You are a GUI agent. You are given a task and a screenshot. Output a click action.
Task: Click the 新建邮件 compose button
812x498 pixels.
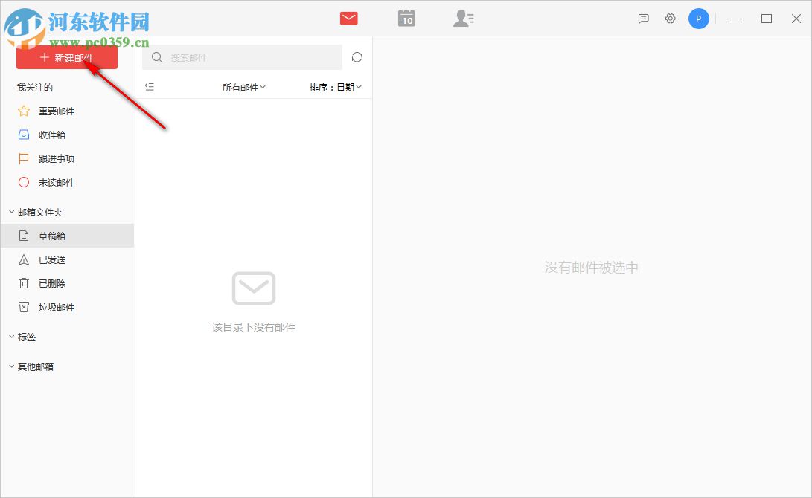click(66, 56)
